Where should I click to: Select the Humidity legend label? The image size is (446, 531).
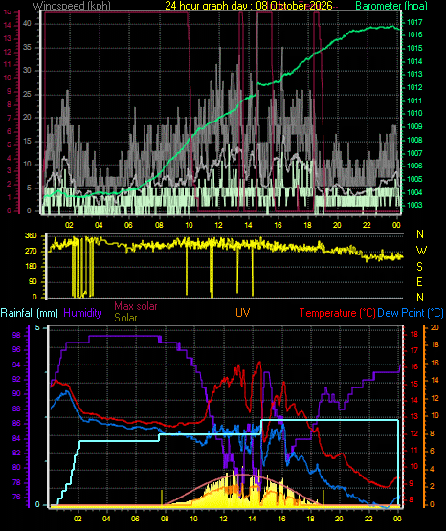(x=82, y=313)
